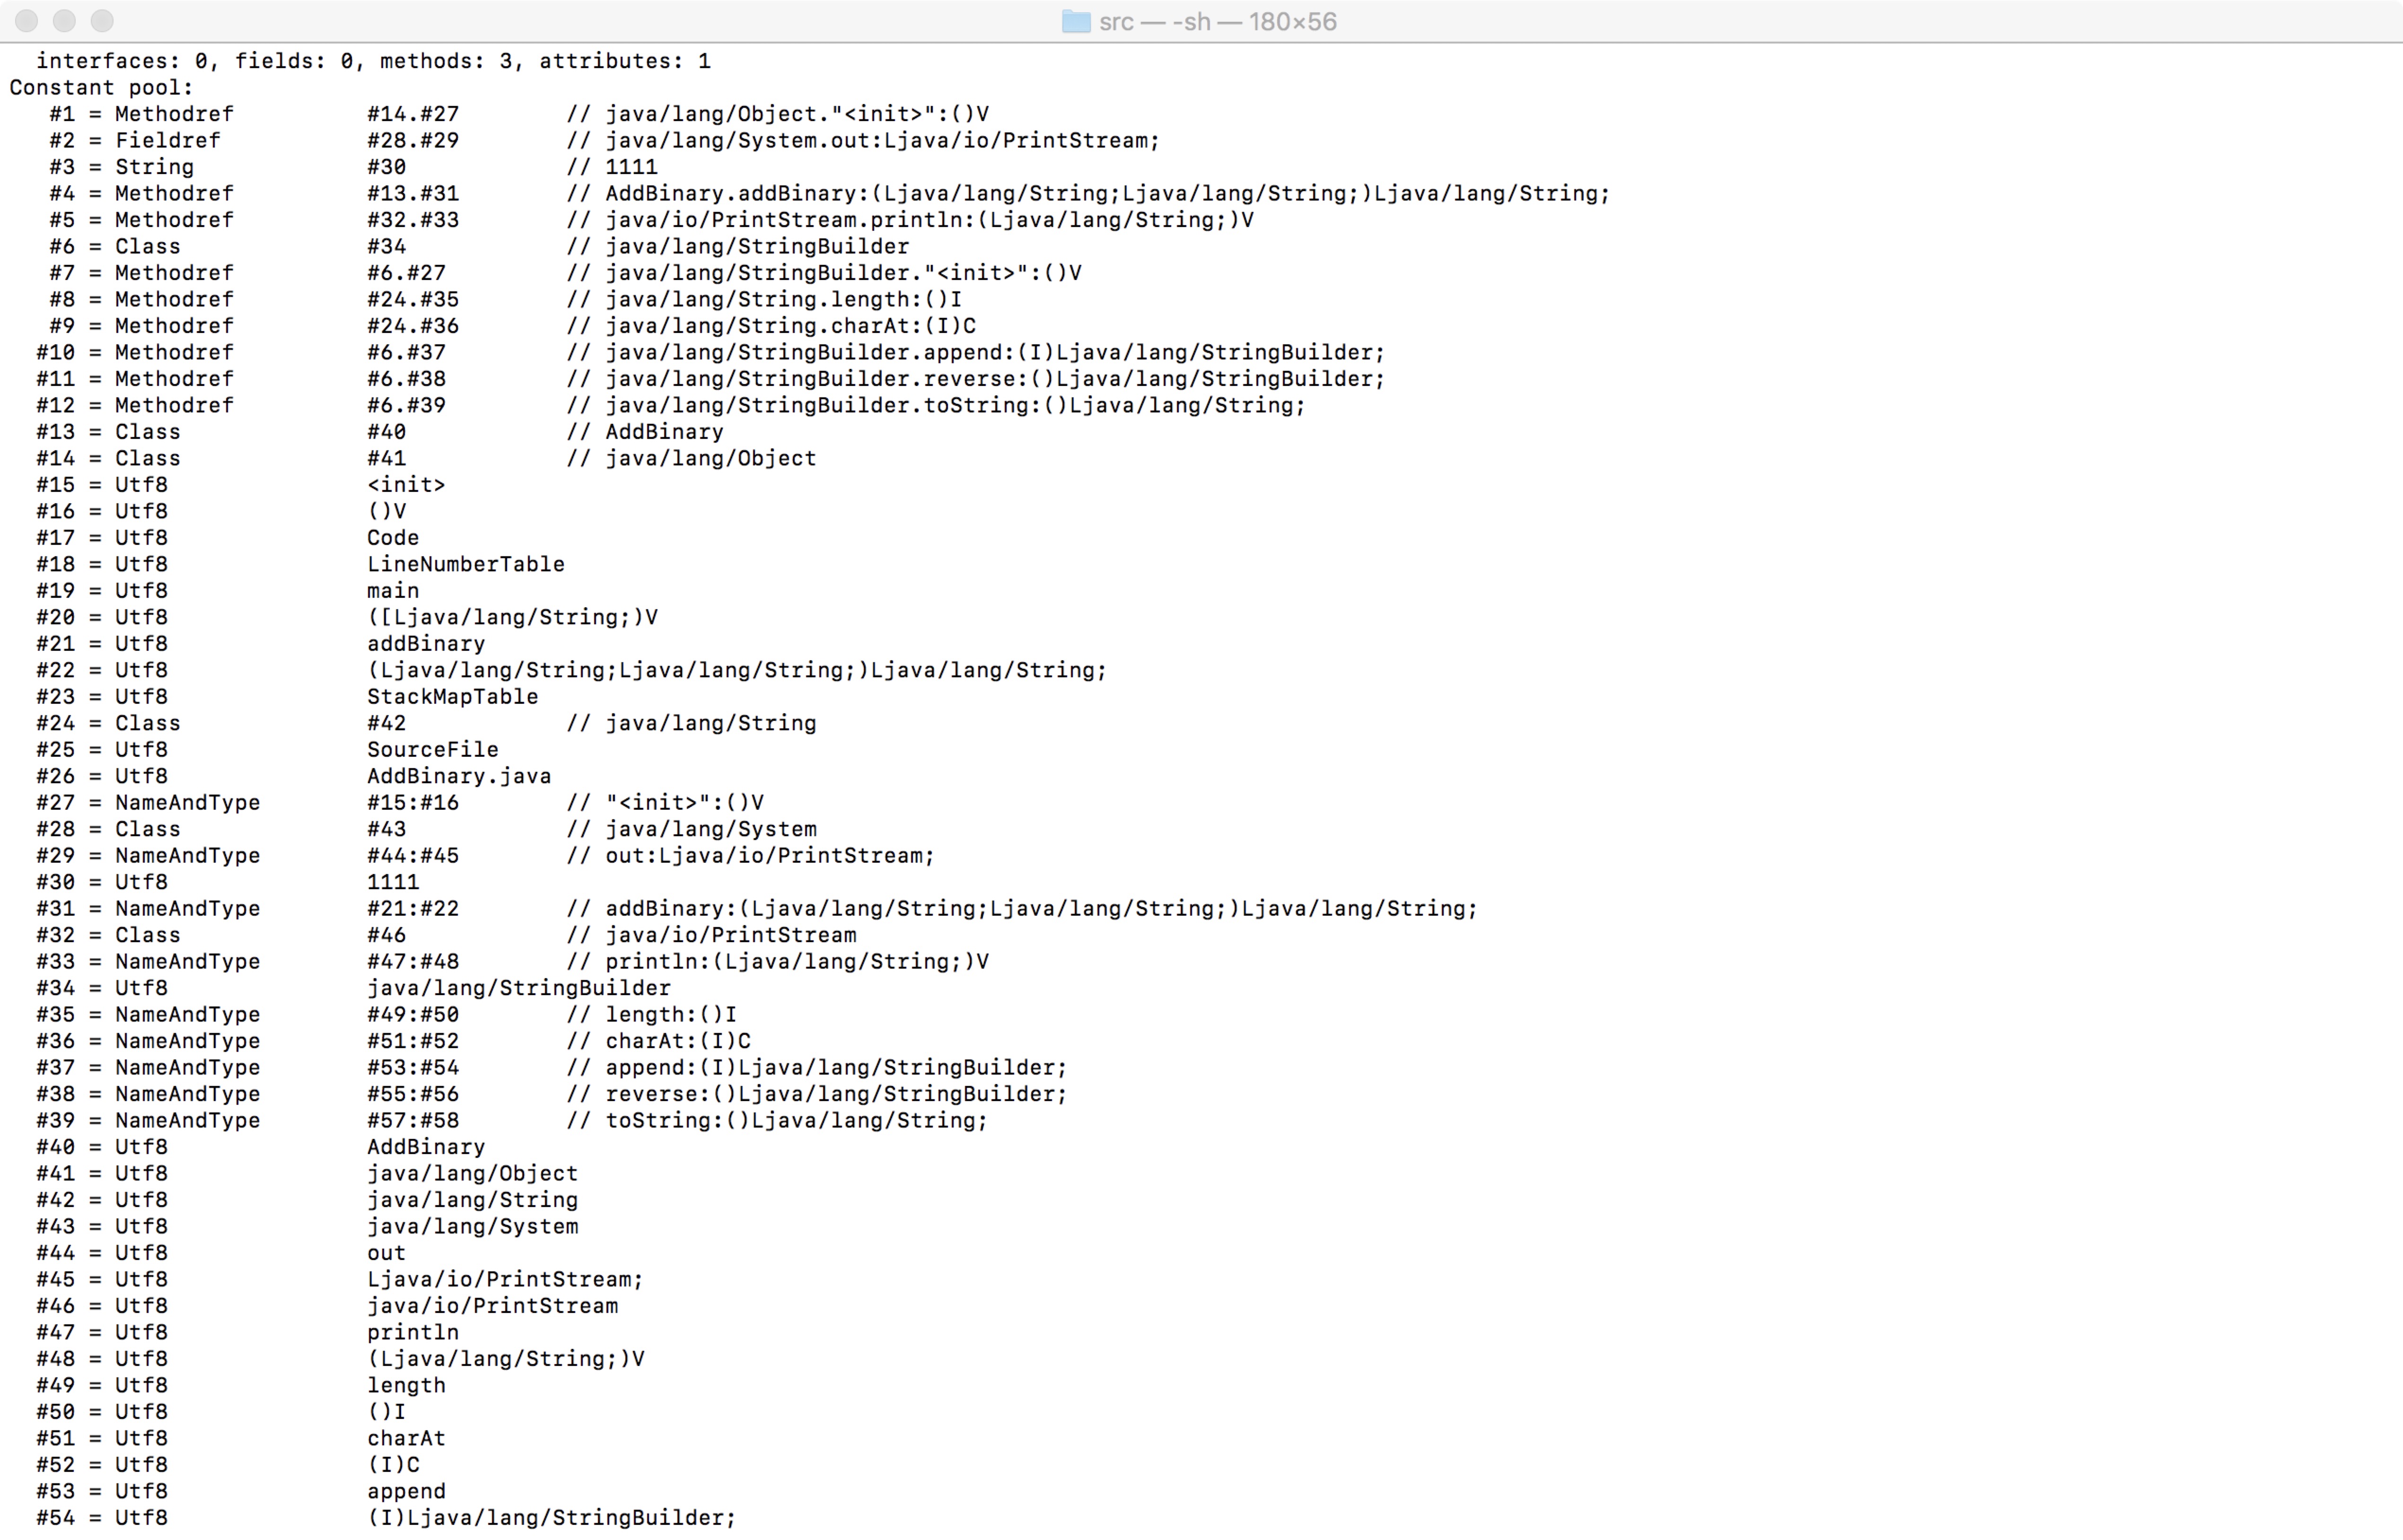Click the 'Ljava/io/PrintStream;' value on line #45
Image resolution: width=2403 pixels, height=1540 pixels.
(506, 1280)
